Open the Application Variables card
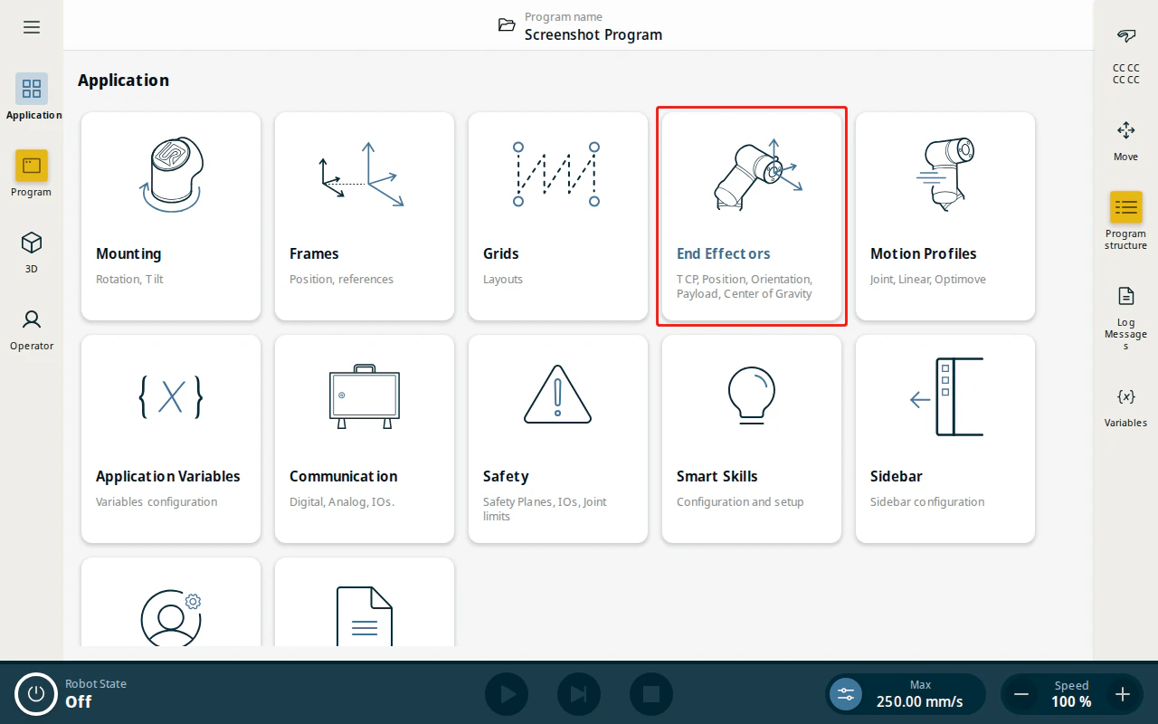 click(x=171, y=439)
